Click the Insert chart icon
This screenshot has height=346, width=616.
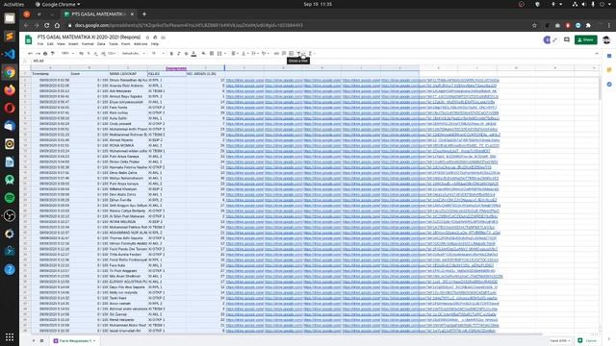[x=291, y=54]
